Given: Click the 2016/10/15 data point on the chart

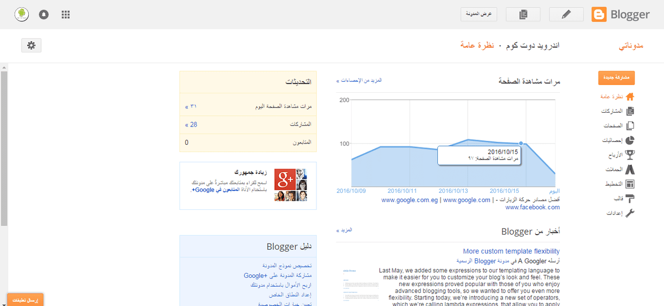Looking at the screenshot, I should point(521,144).
